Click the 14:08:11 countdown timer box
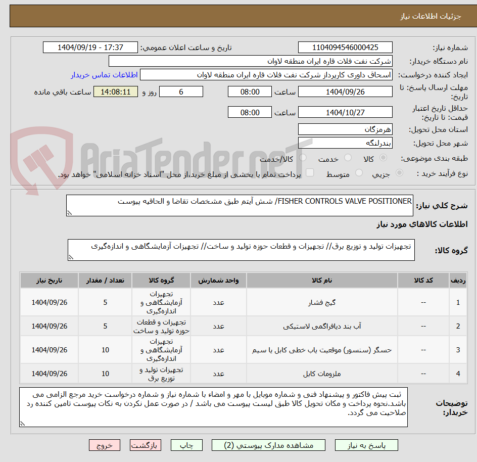The width and height of the screenshot is (477, 462). click(115, 91)
